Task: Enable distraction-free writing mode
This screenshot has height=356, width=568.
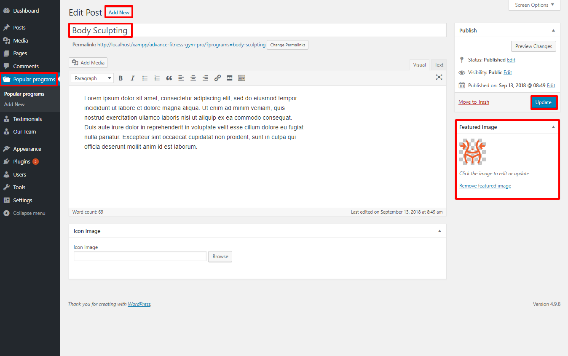Action: pyautogui.click(x=439, y=77)
